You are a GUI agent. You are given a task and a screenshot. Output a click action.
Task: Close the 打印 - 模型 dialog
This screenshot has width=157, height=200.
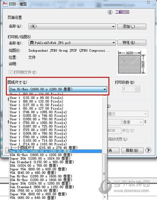148,2
